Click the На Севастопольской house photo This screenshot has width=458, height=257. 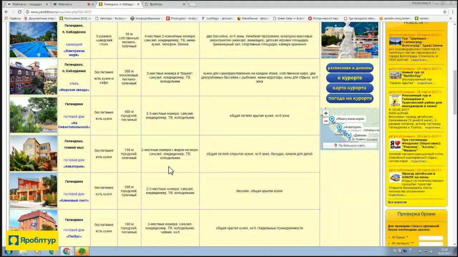click(x=33, y=115)
